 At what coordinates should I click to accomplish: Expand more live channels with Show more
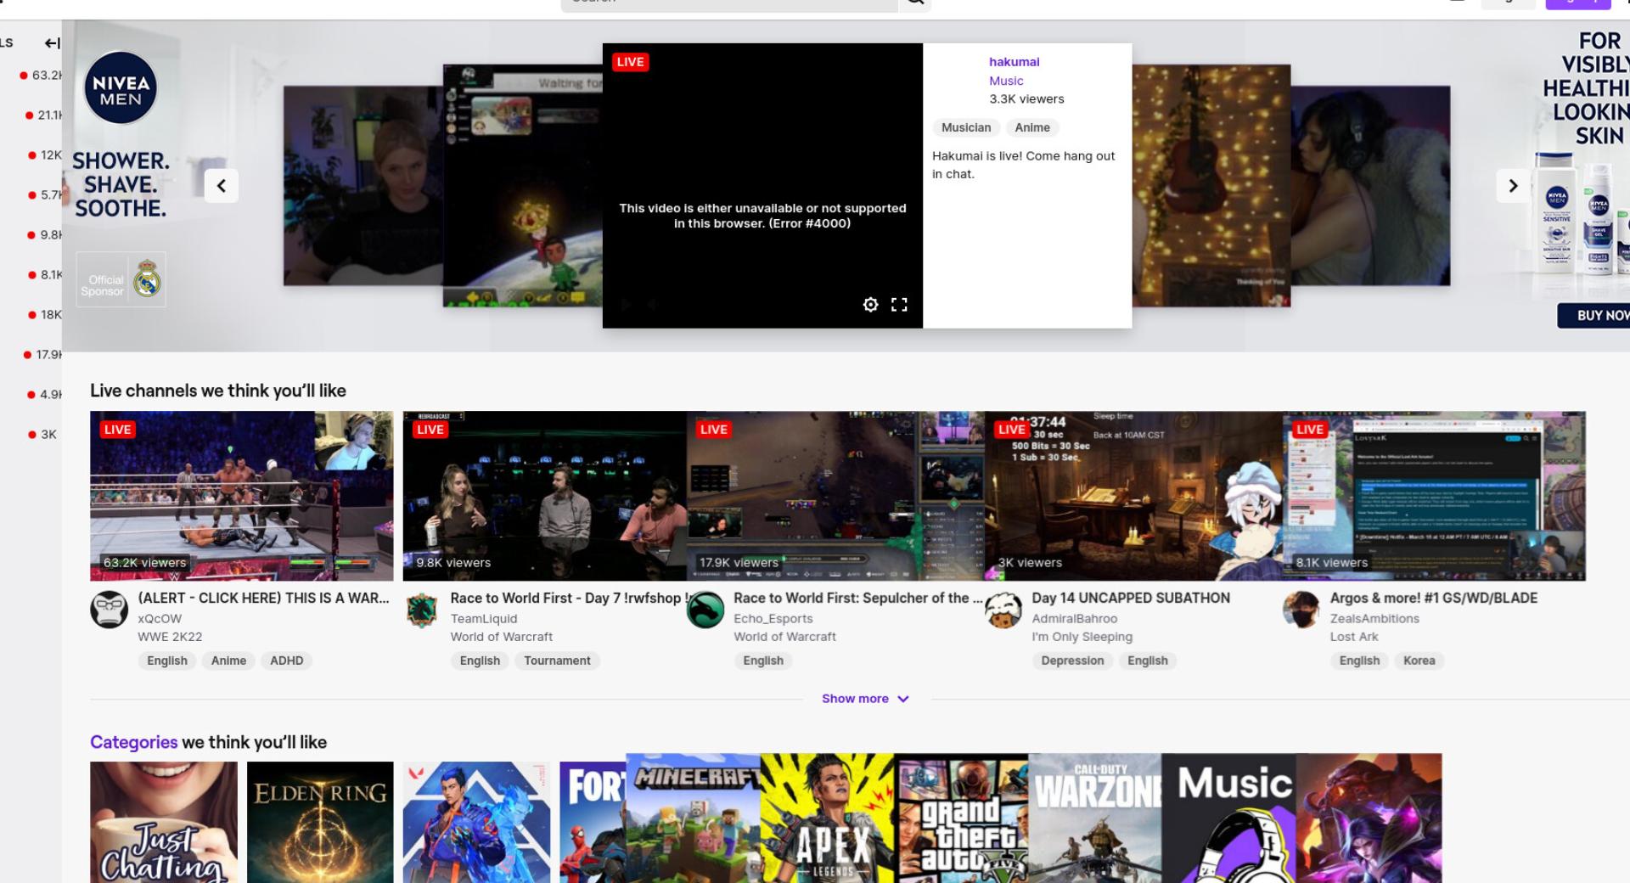[x=865, y=698]
